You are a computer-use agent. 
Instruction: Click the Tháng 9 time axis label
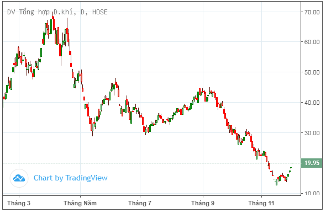pos(203,203)
